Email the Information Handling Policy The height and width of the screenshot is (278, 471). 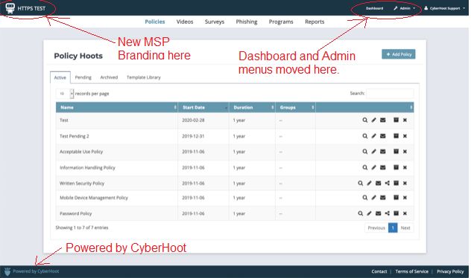383,167
